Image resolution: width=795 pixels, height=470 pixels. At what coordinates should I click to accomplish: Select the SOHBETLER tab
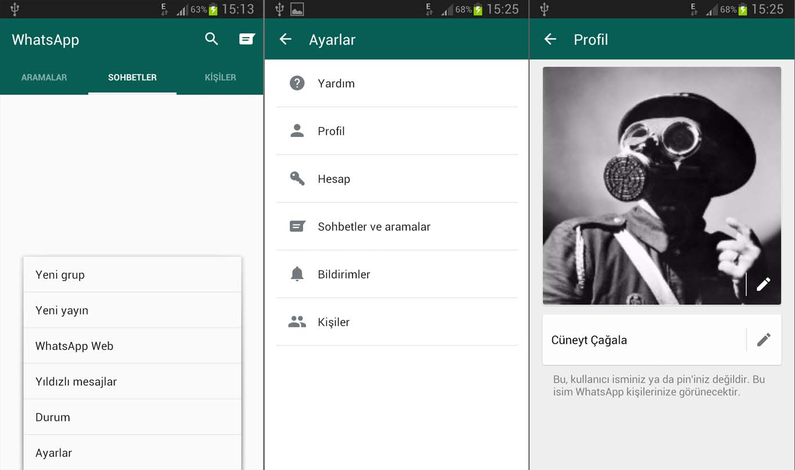[x=132, y=77]
